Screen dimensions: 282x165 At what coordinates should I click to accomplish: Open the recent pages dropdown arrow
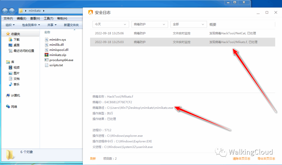17,11
